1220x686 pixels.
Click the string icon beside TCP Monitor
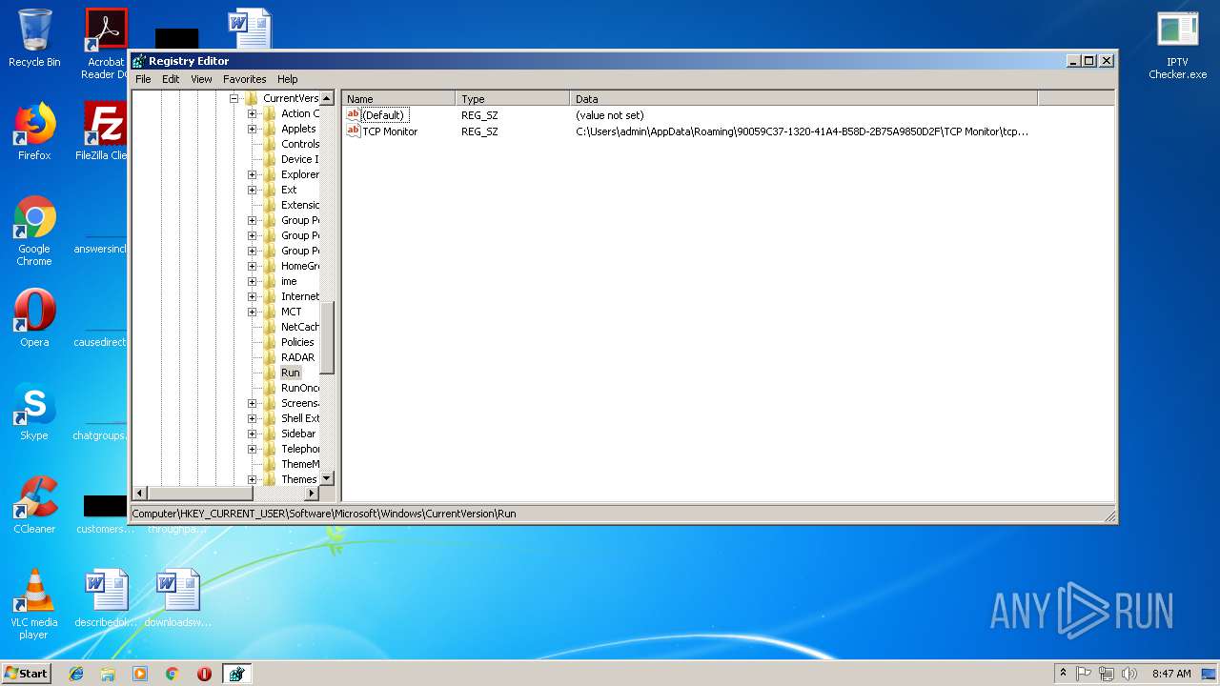coord(353,131)
